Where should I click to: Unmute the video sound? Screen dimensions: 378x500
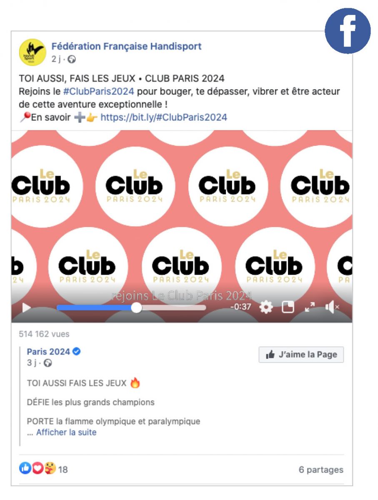pos(332,307)
